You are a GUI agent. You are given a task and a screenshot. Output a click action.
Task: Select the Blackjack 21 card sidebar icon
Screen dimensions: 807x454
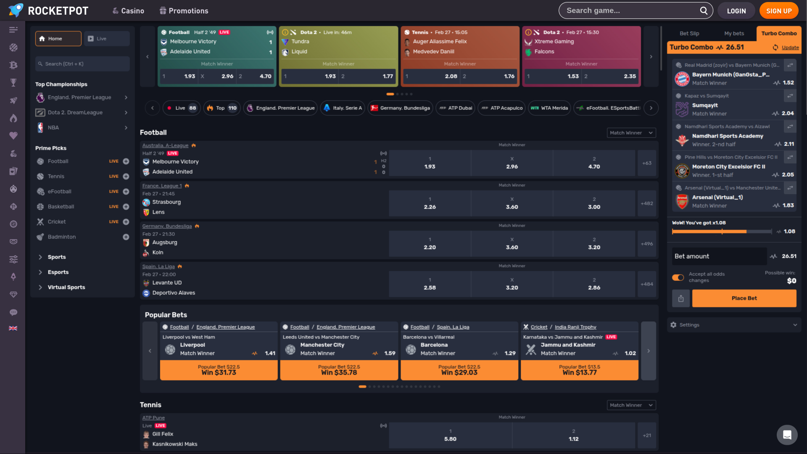13,206
